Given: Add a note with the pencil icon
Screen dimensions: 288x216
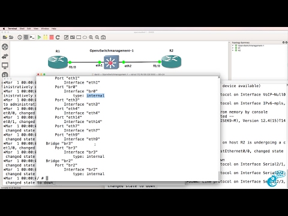Looking at the screenshot, I should [x=66, y=37].
